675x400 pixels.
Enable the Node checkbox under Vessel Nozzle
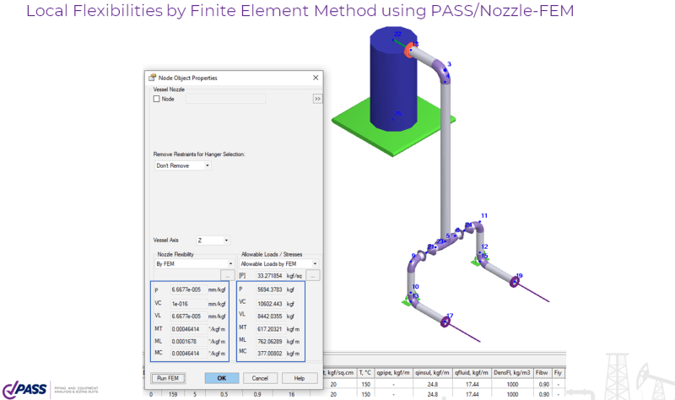point(157,99)
